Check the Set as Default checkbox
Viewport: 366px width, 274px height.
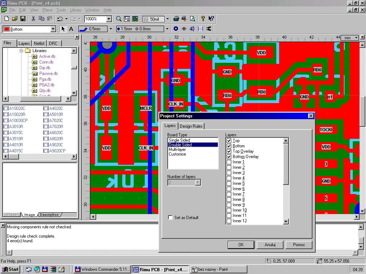pyautogui.click(x=170, y=218)
